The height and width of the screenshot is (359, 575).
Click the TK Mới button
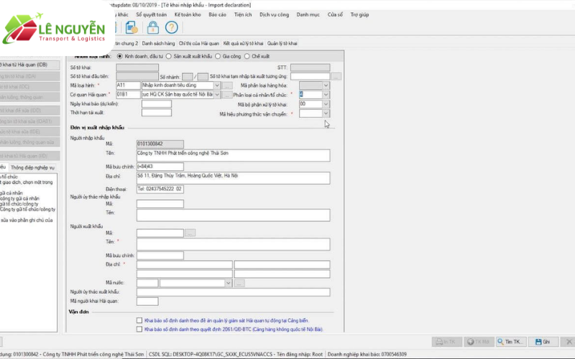[479, 342]
